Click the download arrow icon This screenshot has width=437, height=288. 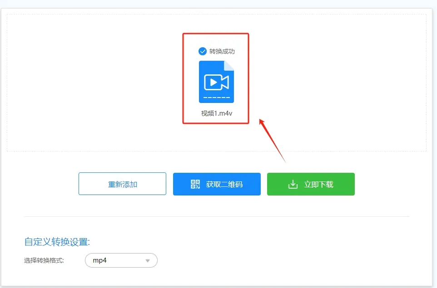(x=293, y=184)
